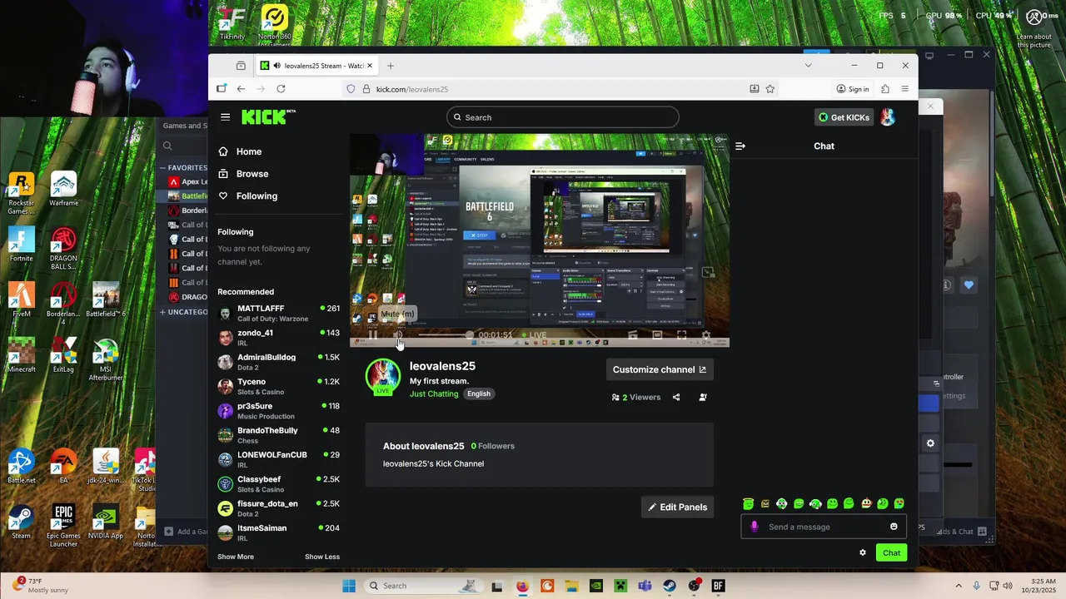Image resolution: width=1066 pixels, height=599 pixels.
Task: Click the KICK logo
Action: [x=268, y=117]
